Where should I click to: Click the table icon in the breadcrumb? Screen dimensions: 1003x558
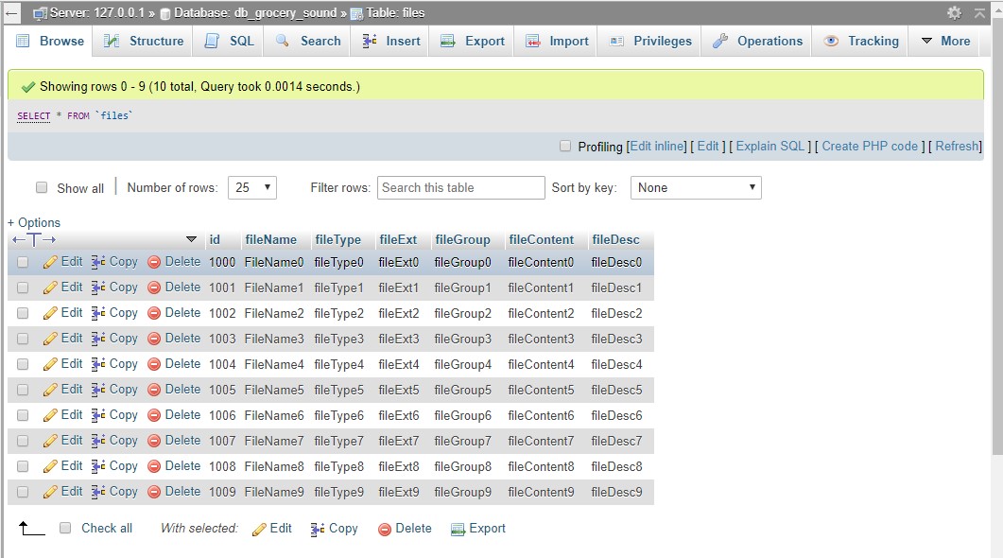coord(356,13)
